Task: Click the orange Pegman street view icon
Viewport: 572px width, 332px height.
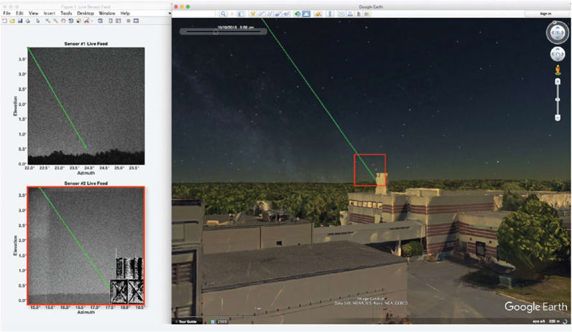Action: click(558, 70)
